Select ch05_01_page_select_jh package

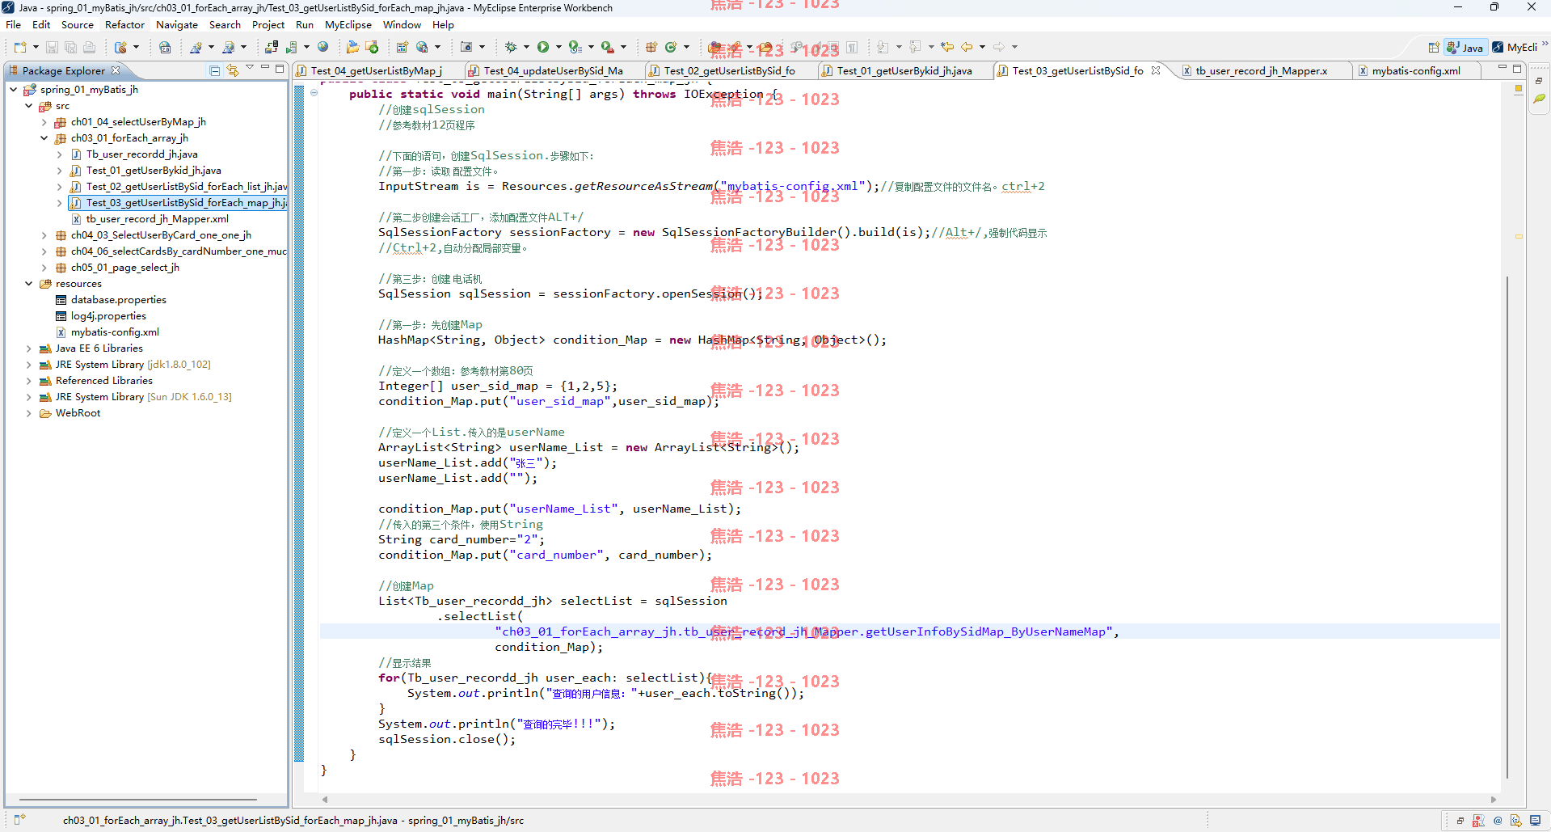pos(124,268)
